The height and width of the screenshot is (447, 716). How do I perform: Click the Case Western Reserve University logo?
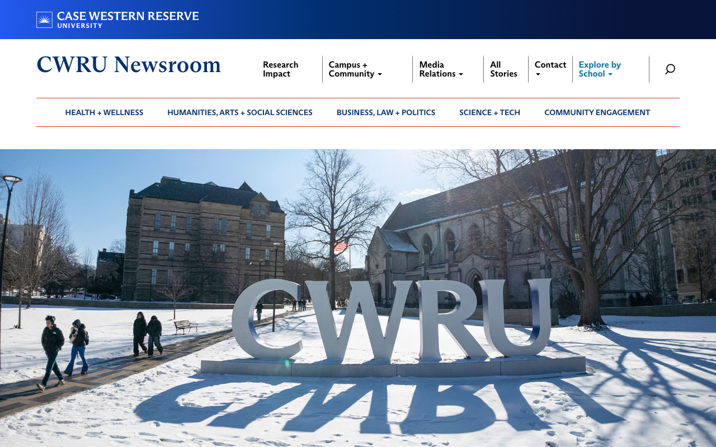pyautogui.click(x=117, y=20)
